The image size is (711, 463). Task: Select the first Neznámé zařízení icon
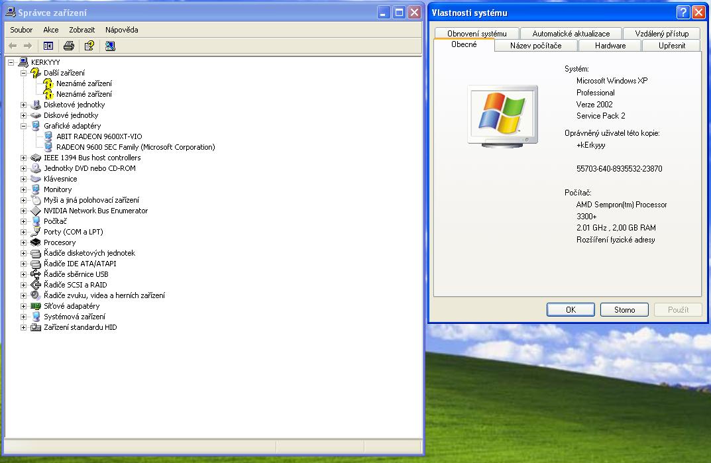48,83
